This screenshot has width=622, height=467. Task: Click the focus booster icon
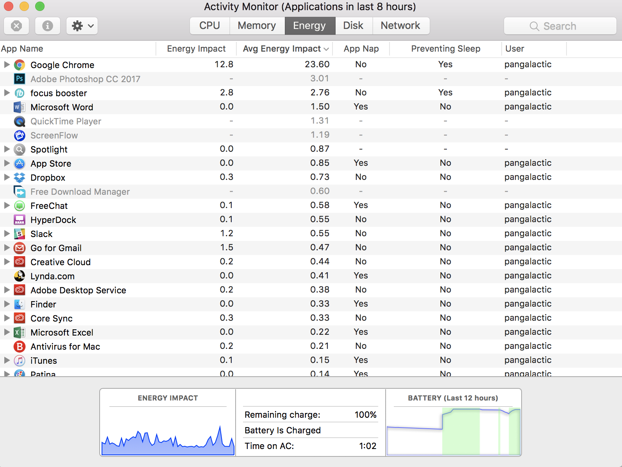[20, 93]
